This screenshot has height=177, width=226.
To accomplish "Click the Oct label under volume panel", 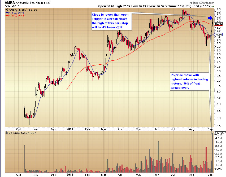I will (x=19, y=175).
